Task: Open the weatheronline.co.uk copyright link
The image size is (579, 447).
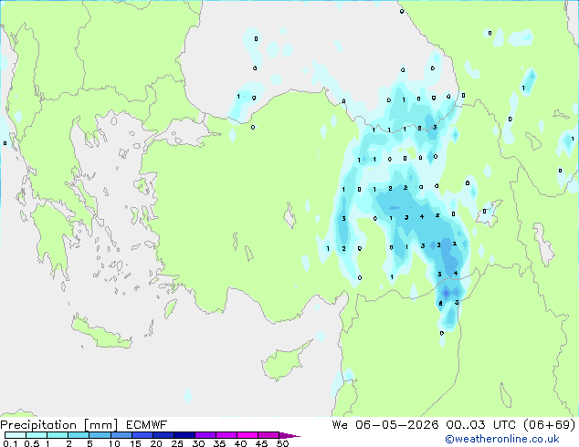Action: click(x=502, y=439)
